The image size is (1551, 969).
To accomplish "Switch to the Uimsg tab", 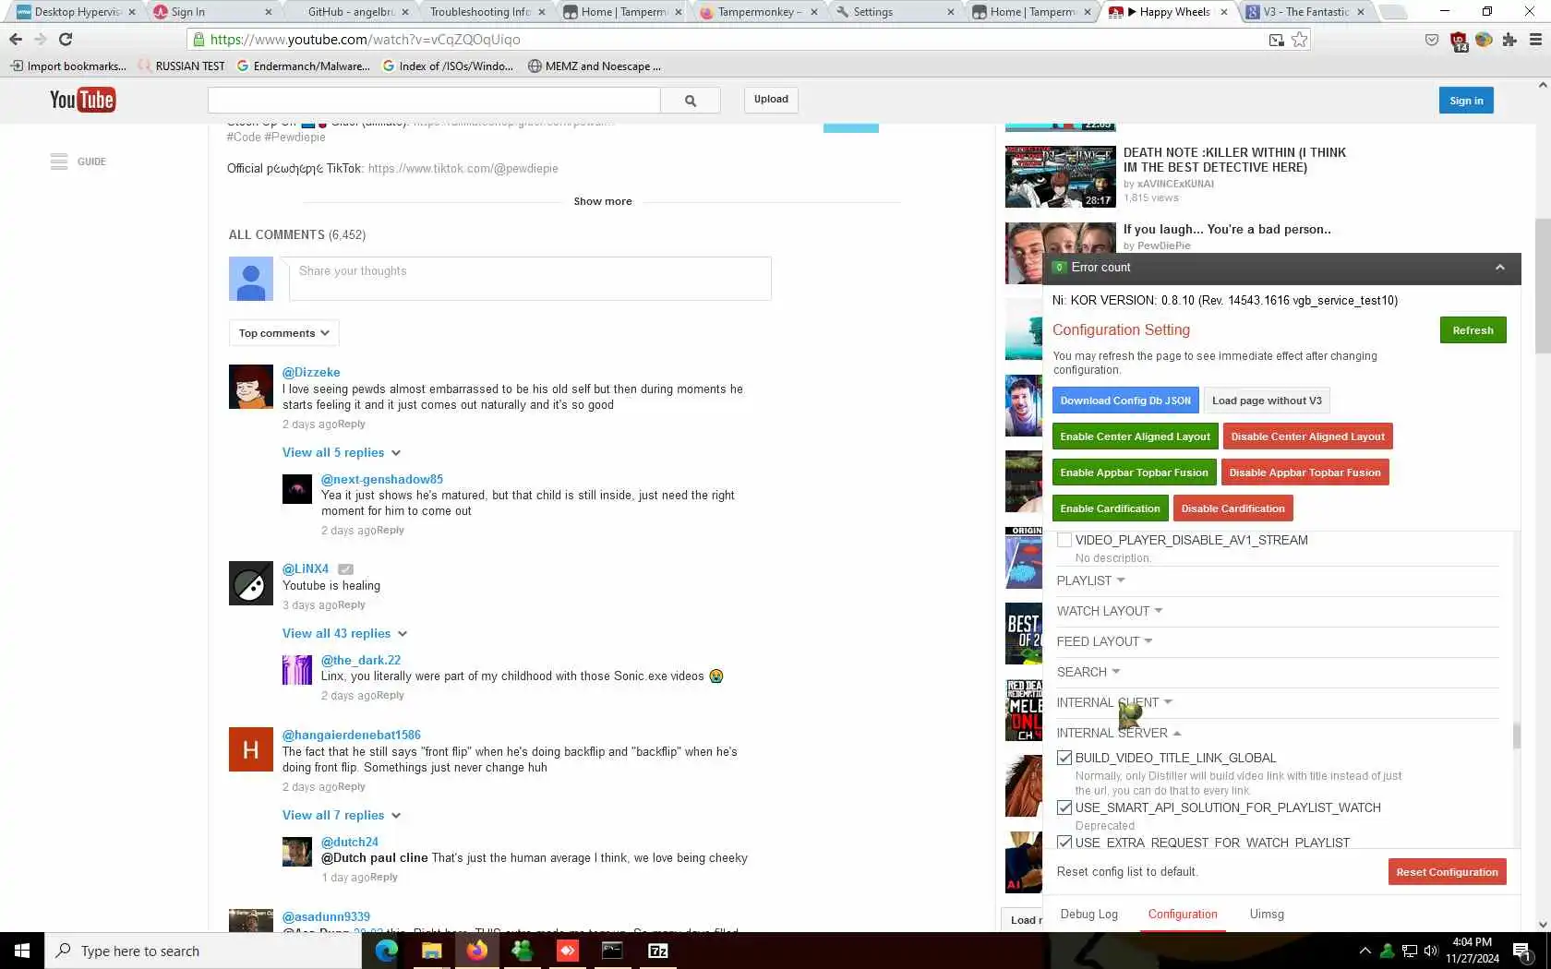I will click(1267, 914).
